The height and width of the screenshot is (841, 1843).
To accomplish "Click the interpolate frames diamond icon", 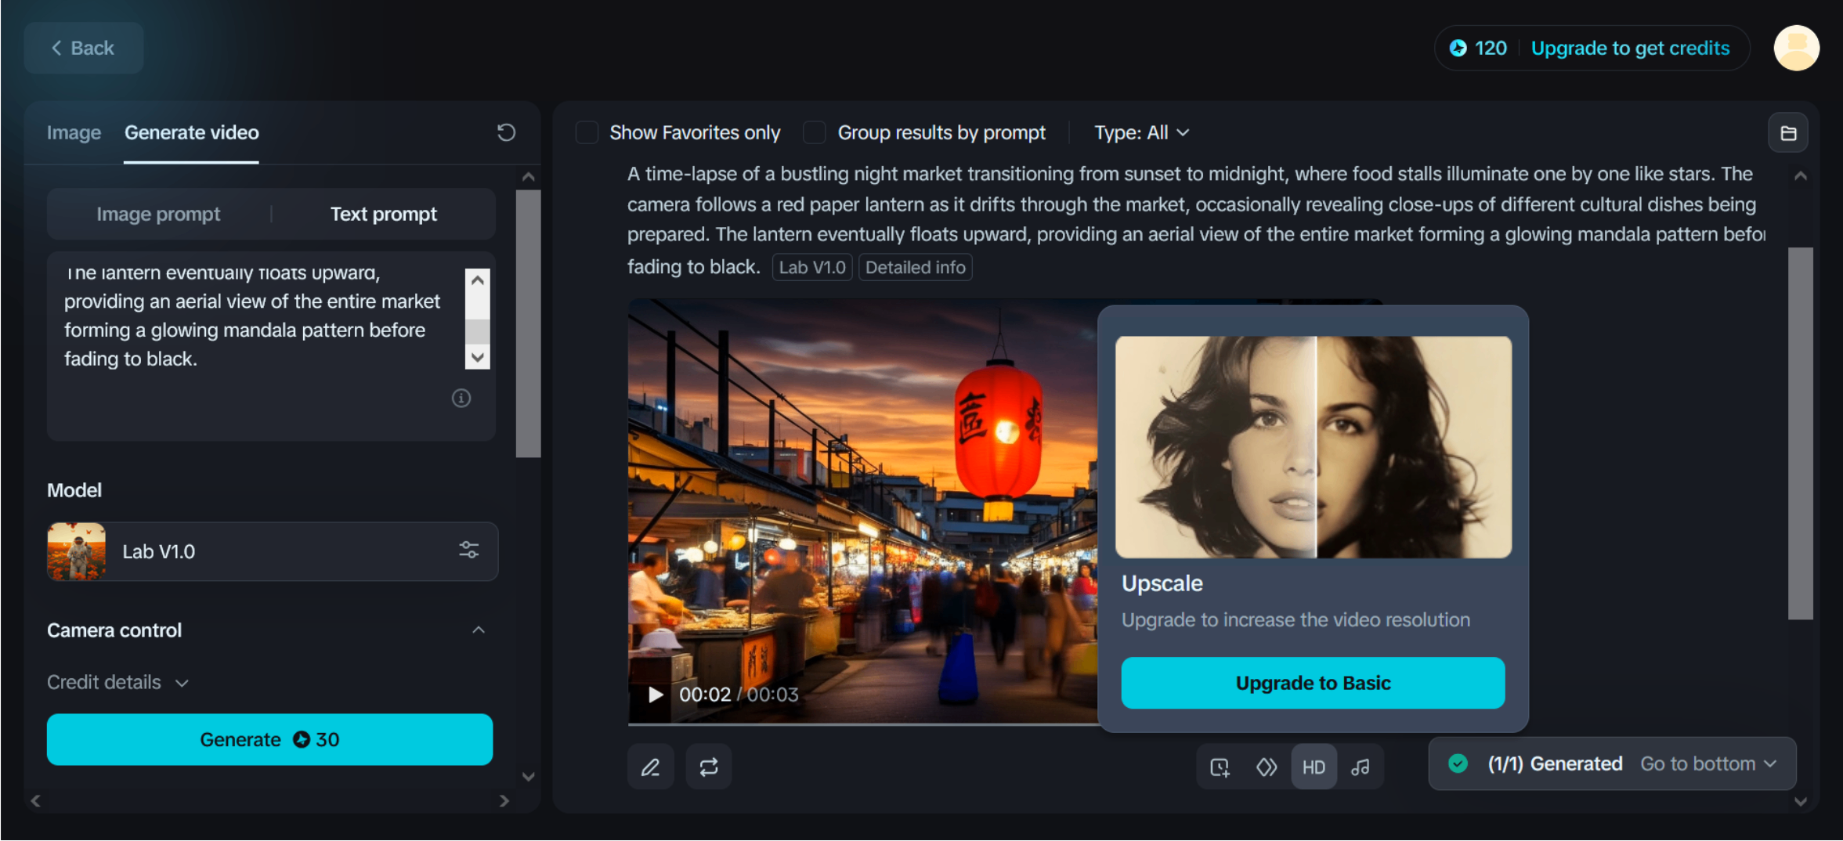I will click(x=1267, y=767).
